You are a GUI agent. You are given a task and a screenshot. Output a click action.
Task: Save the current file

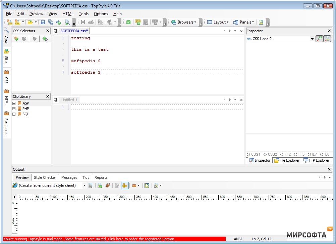click(x=43, y=22)
